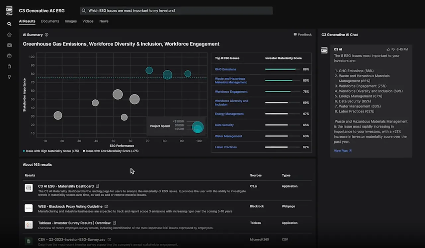Open the sidebar briefcase icon
Viewport: 425px width, 248px height.
(x=9, y=56)
